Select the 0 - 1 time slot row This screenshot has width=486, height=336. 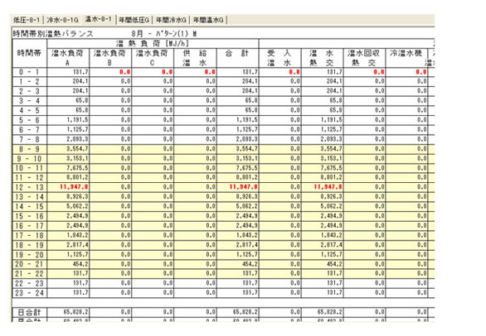click(223, 72)
